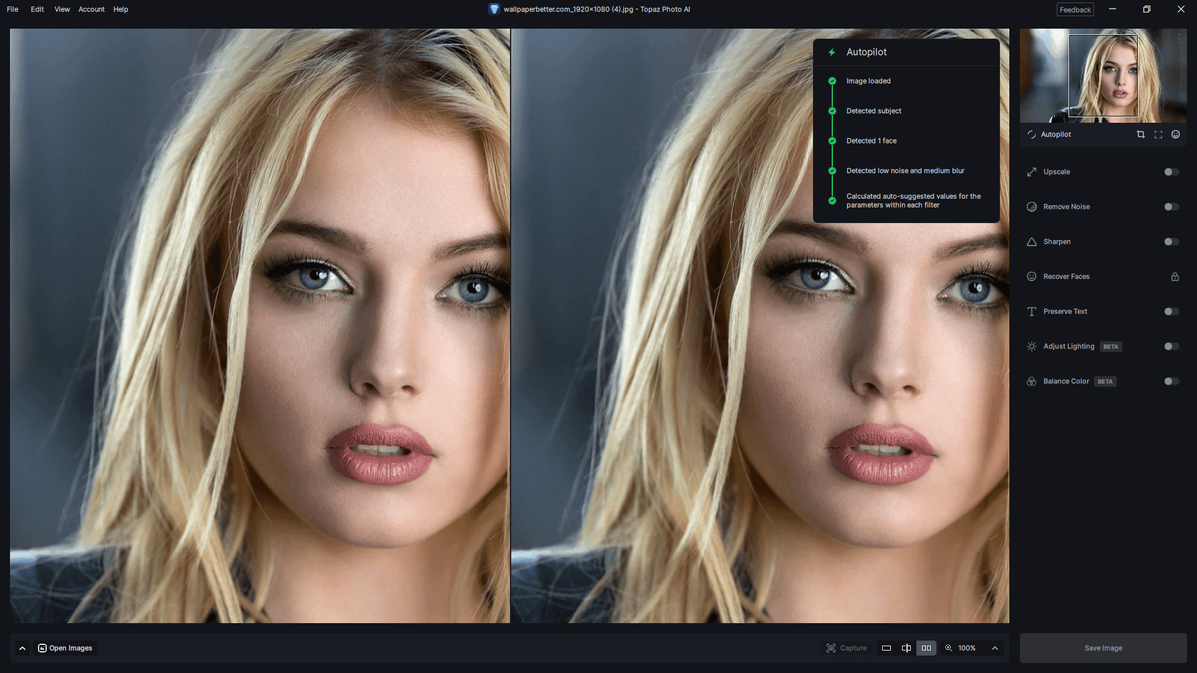Open the thumbnail three-dot options menu
This screenshot has width=1197, height=673.
coord(1179,39)
